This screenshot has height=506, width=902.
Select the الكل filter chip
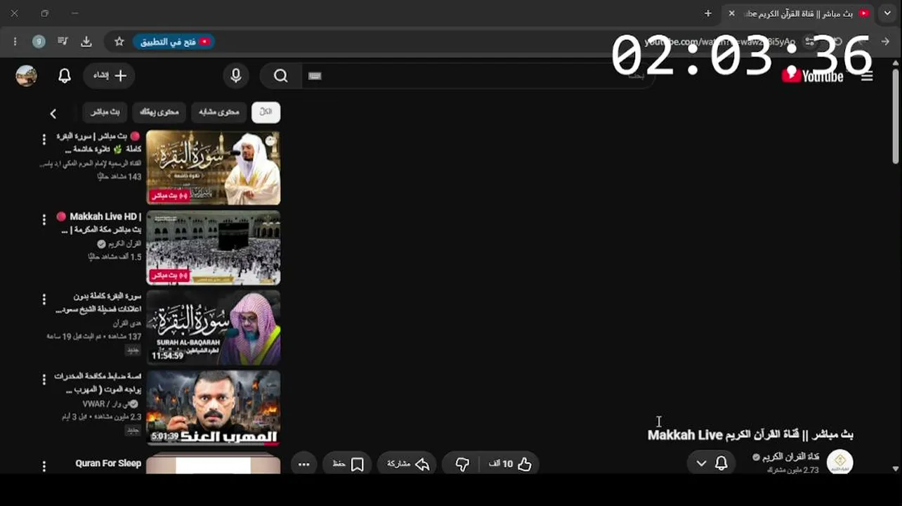tap(266, 112)
